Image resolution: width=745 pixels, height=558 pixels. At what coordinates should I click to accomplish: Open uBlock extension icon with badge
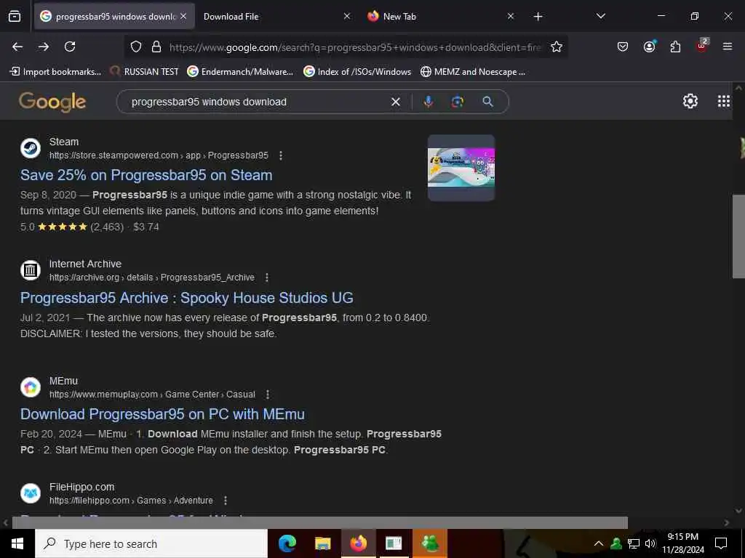(702, 46)
